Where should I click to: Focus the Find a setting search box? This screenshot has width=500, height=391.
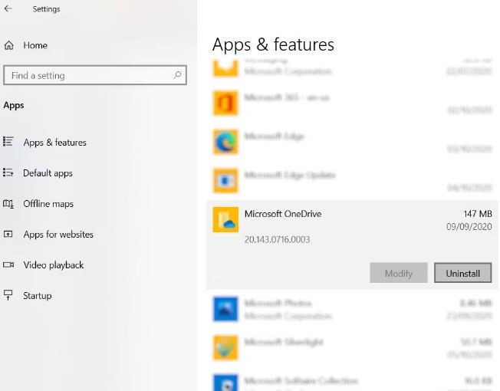pos(94,75)
